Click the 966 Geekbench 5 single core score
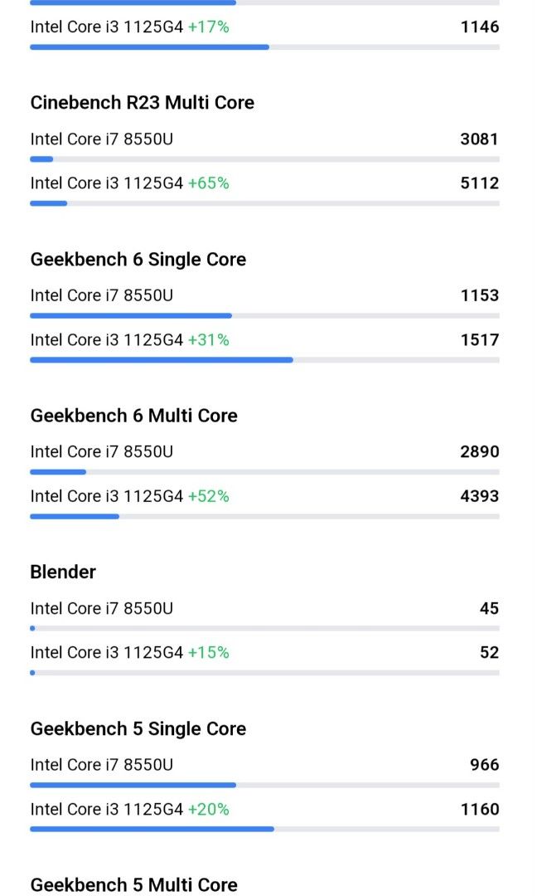 click(484, 765)
